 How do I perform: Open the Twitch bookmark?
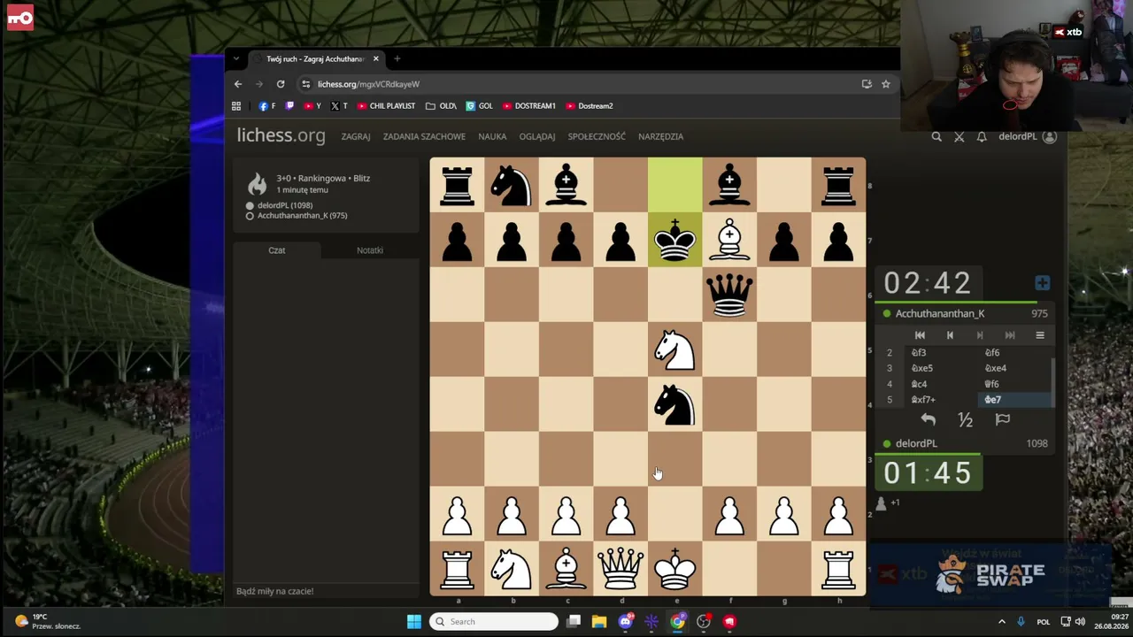289,106
